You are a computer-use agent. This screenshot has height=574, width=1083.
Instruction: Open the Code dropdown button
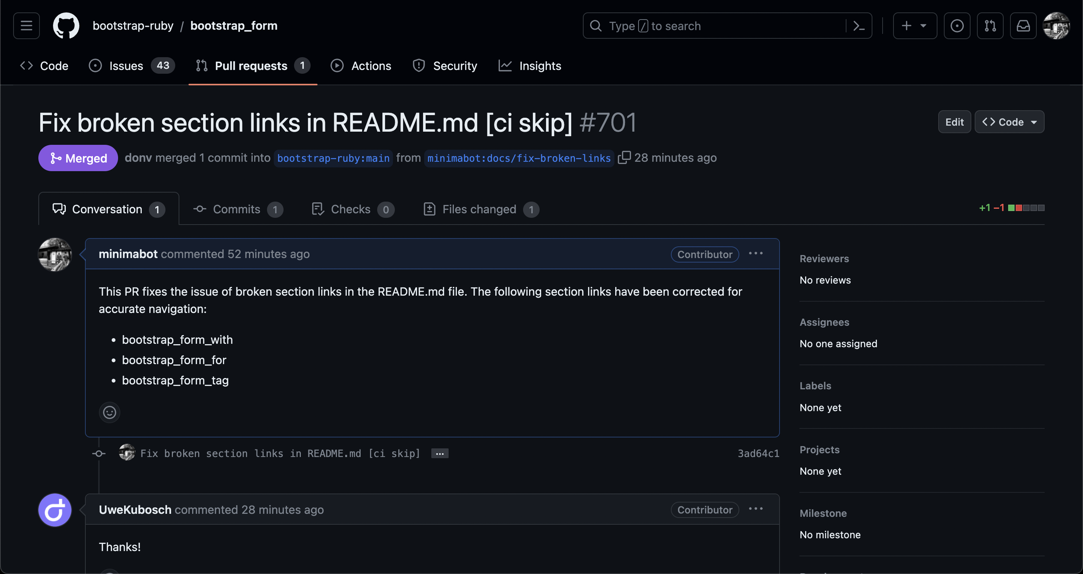(1009, 122)
